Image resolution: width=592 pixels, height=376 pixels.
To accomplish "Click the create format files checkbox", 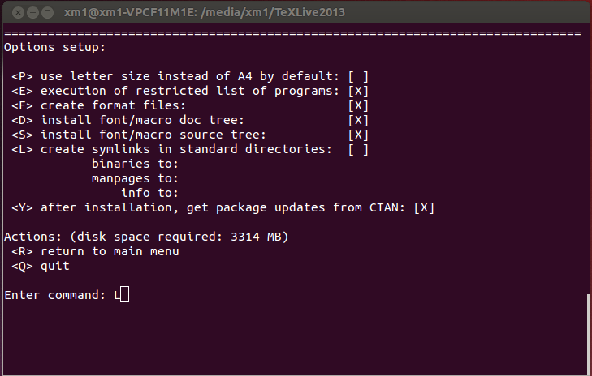I will (358, 106).
